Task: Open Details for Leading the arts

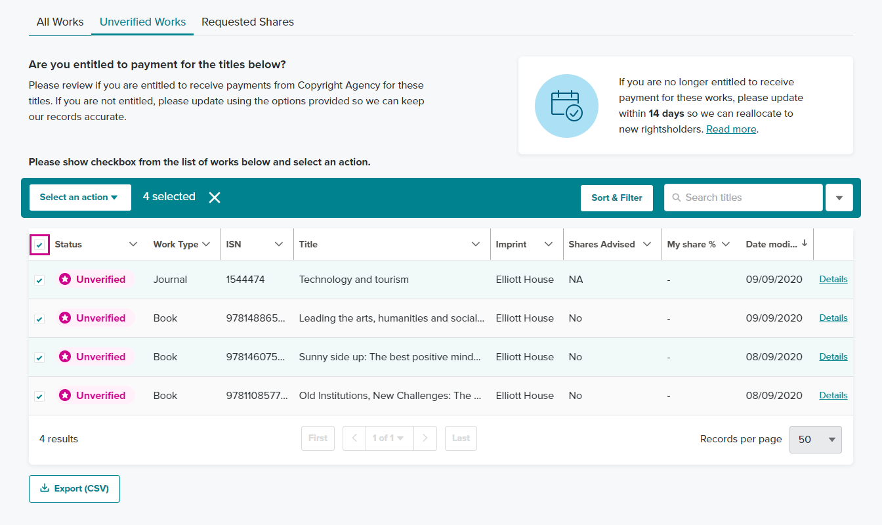Action: [833, 318]
